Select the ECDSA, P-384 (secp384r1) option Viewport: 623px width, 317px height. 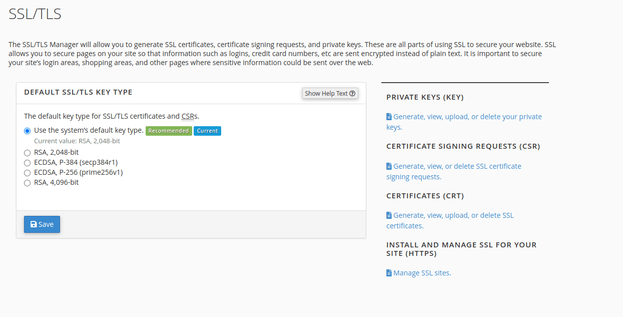click(27, 162)
